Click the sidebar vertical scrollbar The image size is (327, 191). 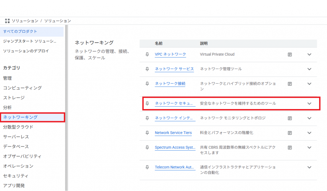[66, 108]
